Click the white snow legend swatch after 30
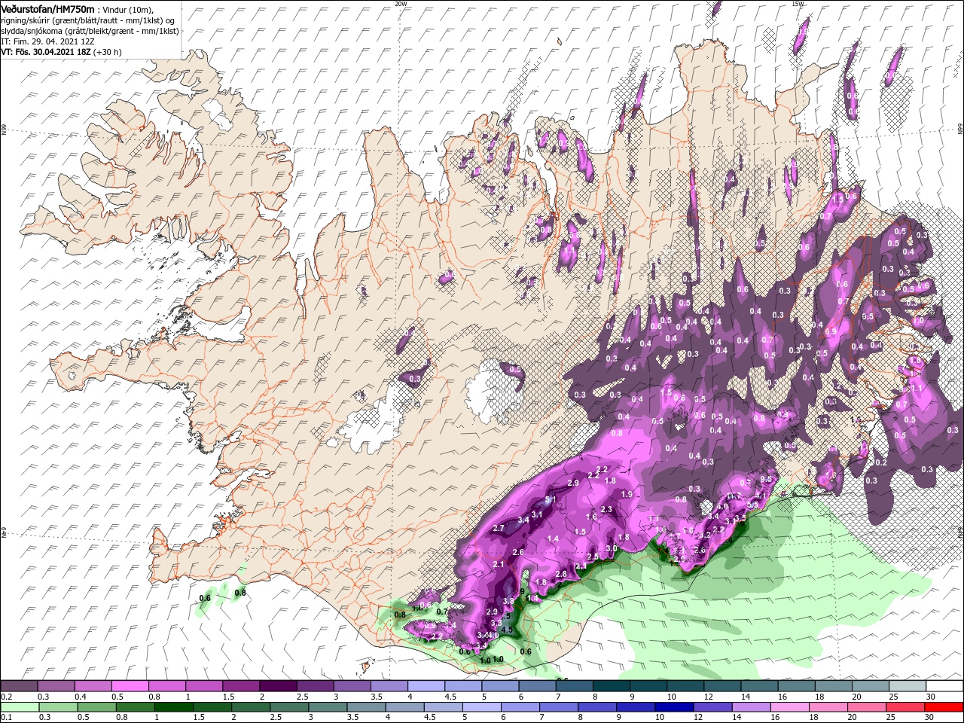Screen dimensions: 964x723 tap(945, 686)
